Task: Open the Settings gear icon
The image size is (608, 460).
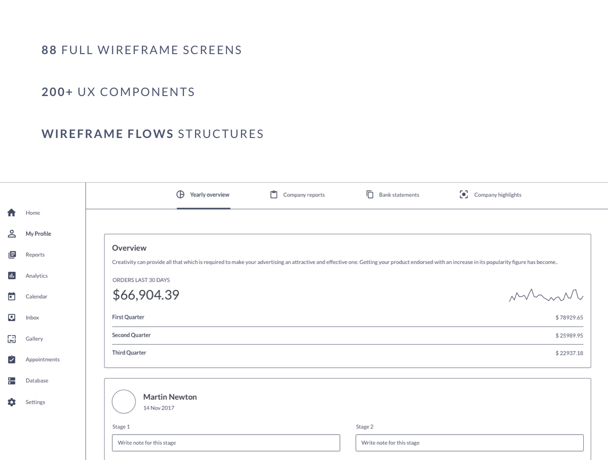Action: point(12,402)
